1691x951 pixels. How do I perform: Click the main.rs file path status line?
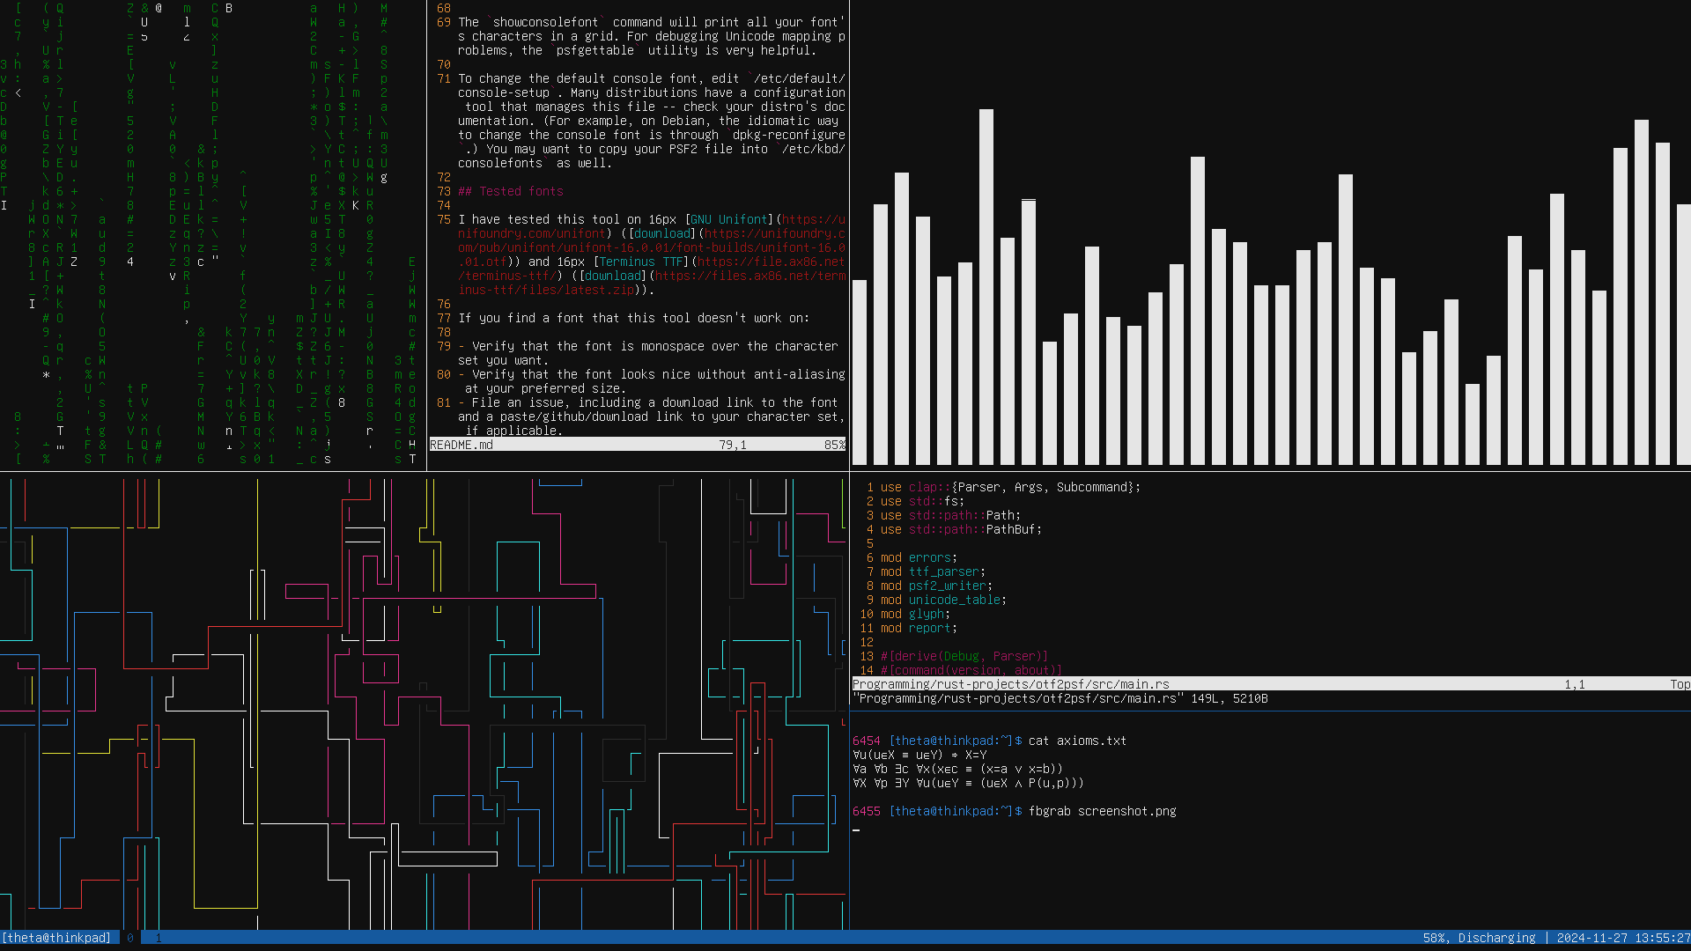click(1010, 684)
